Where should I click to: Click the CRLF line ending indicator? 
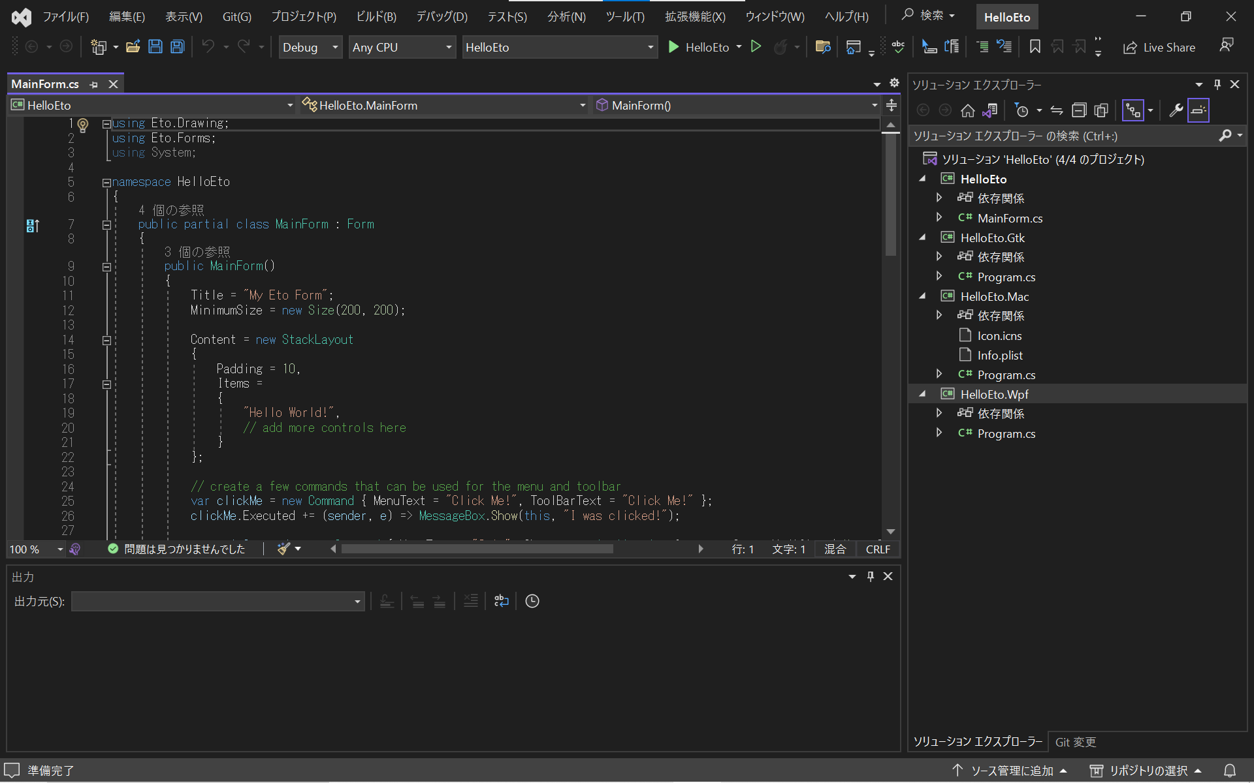pos(878,549)
